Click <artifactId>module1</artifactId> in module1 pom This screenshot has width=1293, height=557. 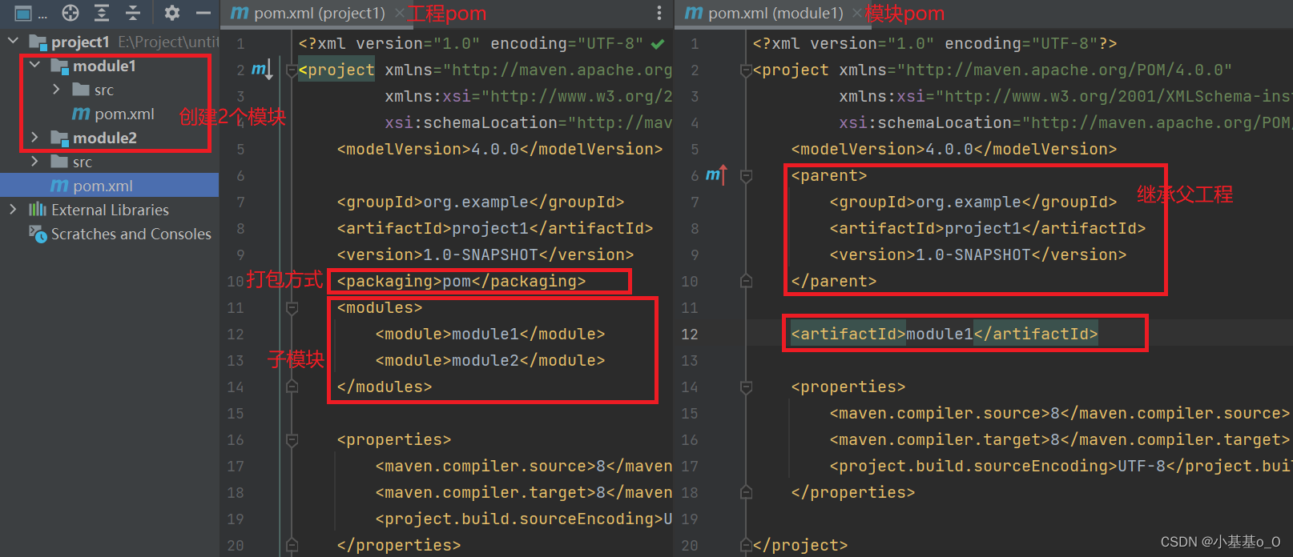[x=945, y=335]
